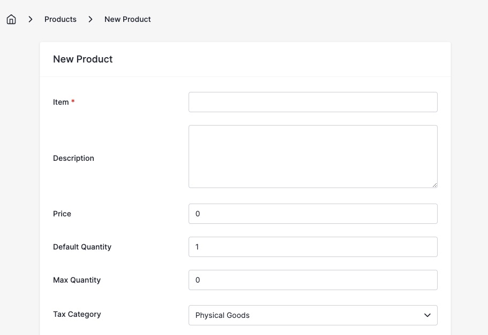This screenshot has height=335, width=488.
Task: Click the chevron between Products and New Product
Action: [x=91, y=19]
